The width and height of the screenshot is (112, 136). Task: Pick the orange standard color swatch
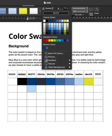pos(50,41)
